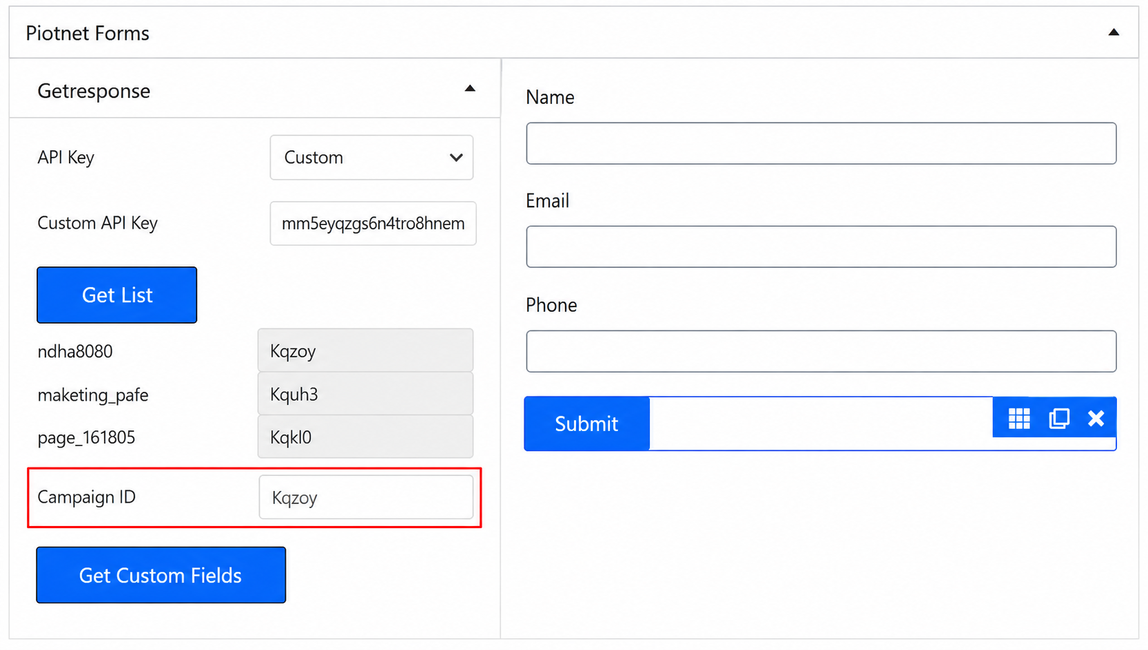Click the Piotnet Forms panel title
This screenshot has height=650, width=1148.
coord(88,33)
